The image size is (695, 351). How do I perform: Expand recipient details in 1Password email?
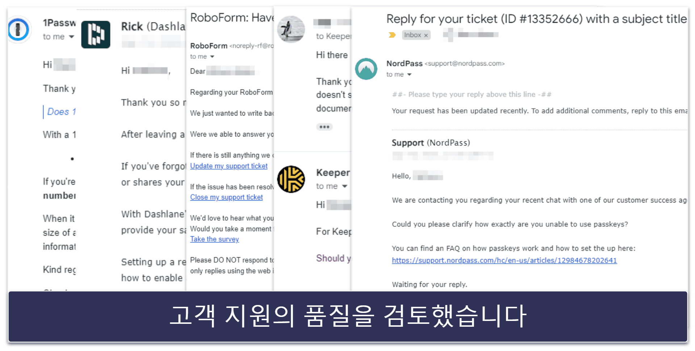tap(71, 37)
